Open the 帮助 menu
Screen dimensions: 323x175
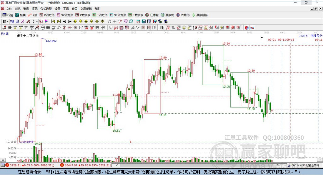(97, 9)
